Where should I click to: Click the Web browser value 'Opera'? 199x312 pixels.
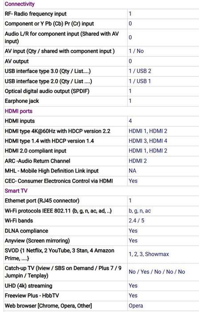point(136,306)
